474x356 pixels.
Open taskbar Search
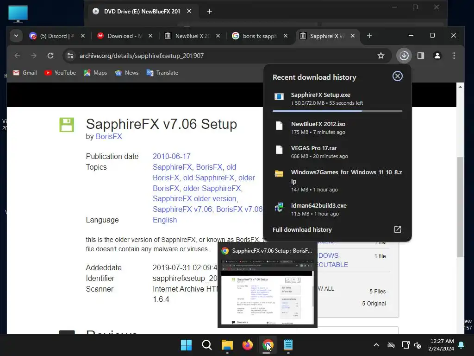click(x=207, y=345)
